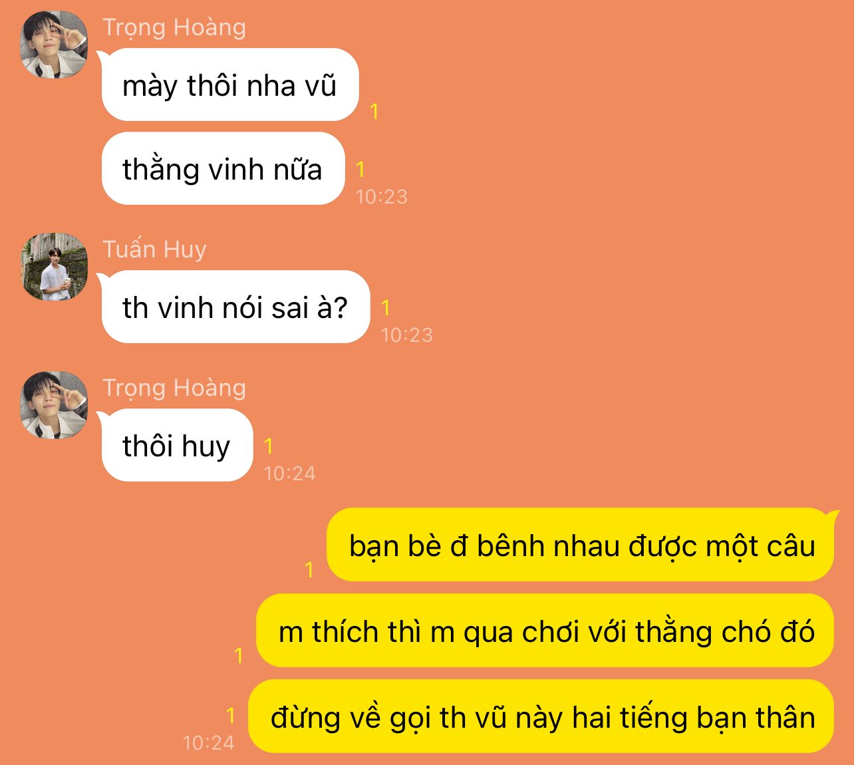Click Trọng Hoàng name above 'thôi huy'
This screenshot has height=765, width=854.
[x=174, y=388]
